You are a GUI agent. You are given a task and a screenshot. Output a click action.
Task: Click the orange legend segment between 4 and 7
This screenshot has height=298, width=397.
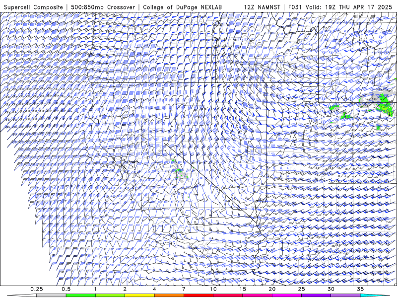tap(169, 296)
